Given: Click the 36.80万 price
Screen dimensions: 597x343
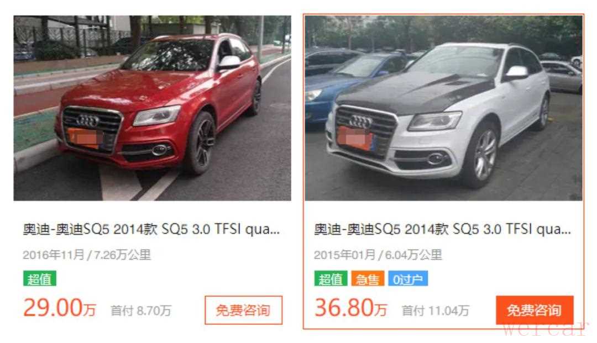Looking at the screenshot, I should tap(351, 308).
